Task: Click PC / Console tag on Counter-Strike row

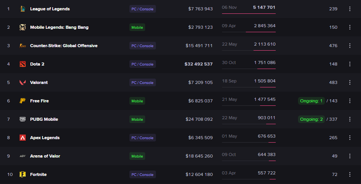Action: (142, 46)
